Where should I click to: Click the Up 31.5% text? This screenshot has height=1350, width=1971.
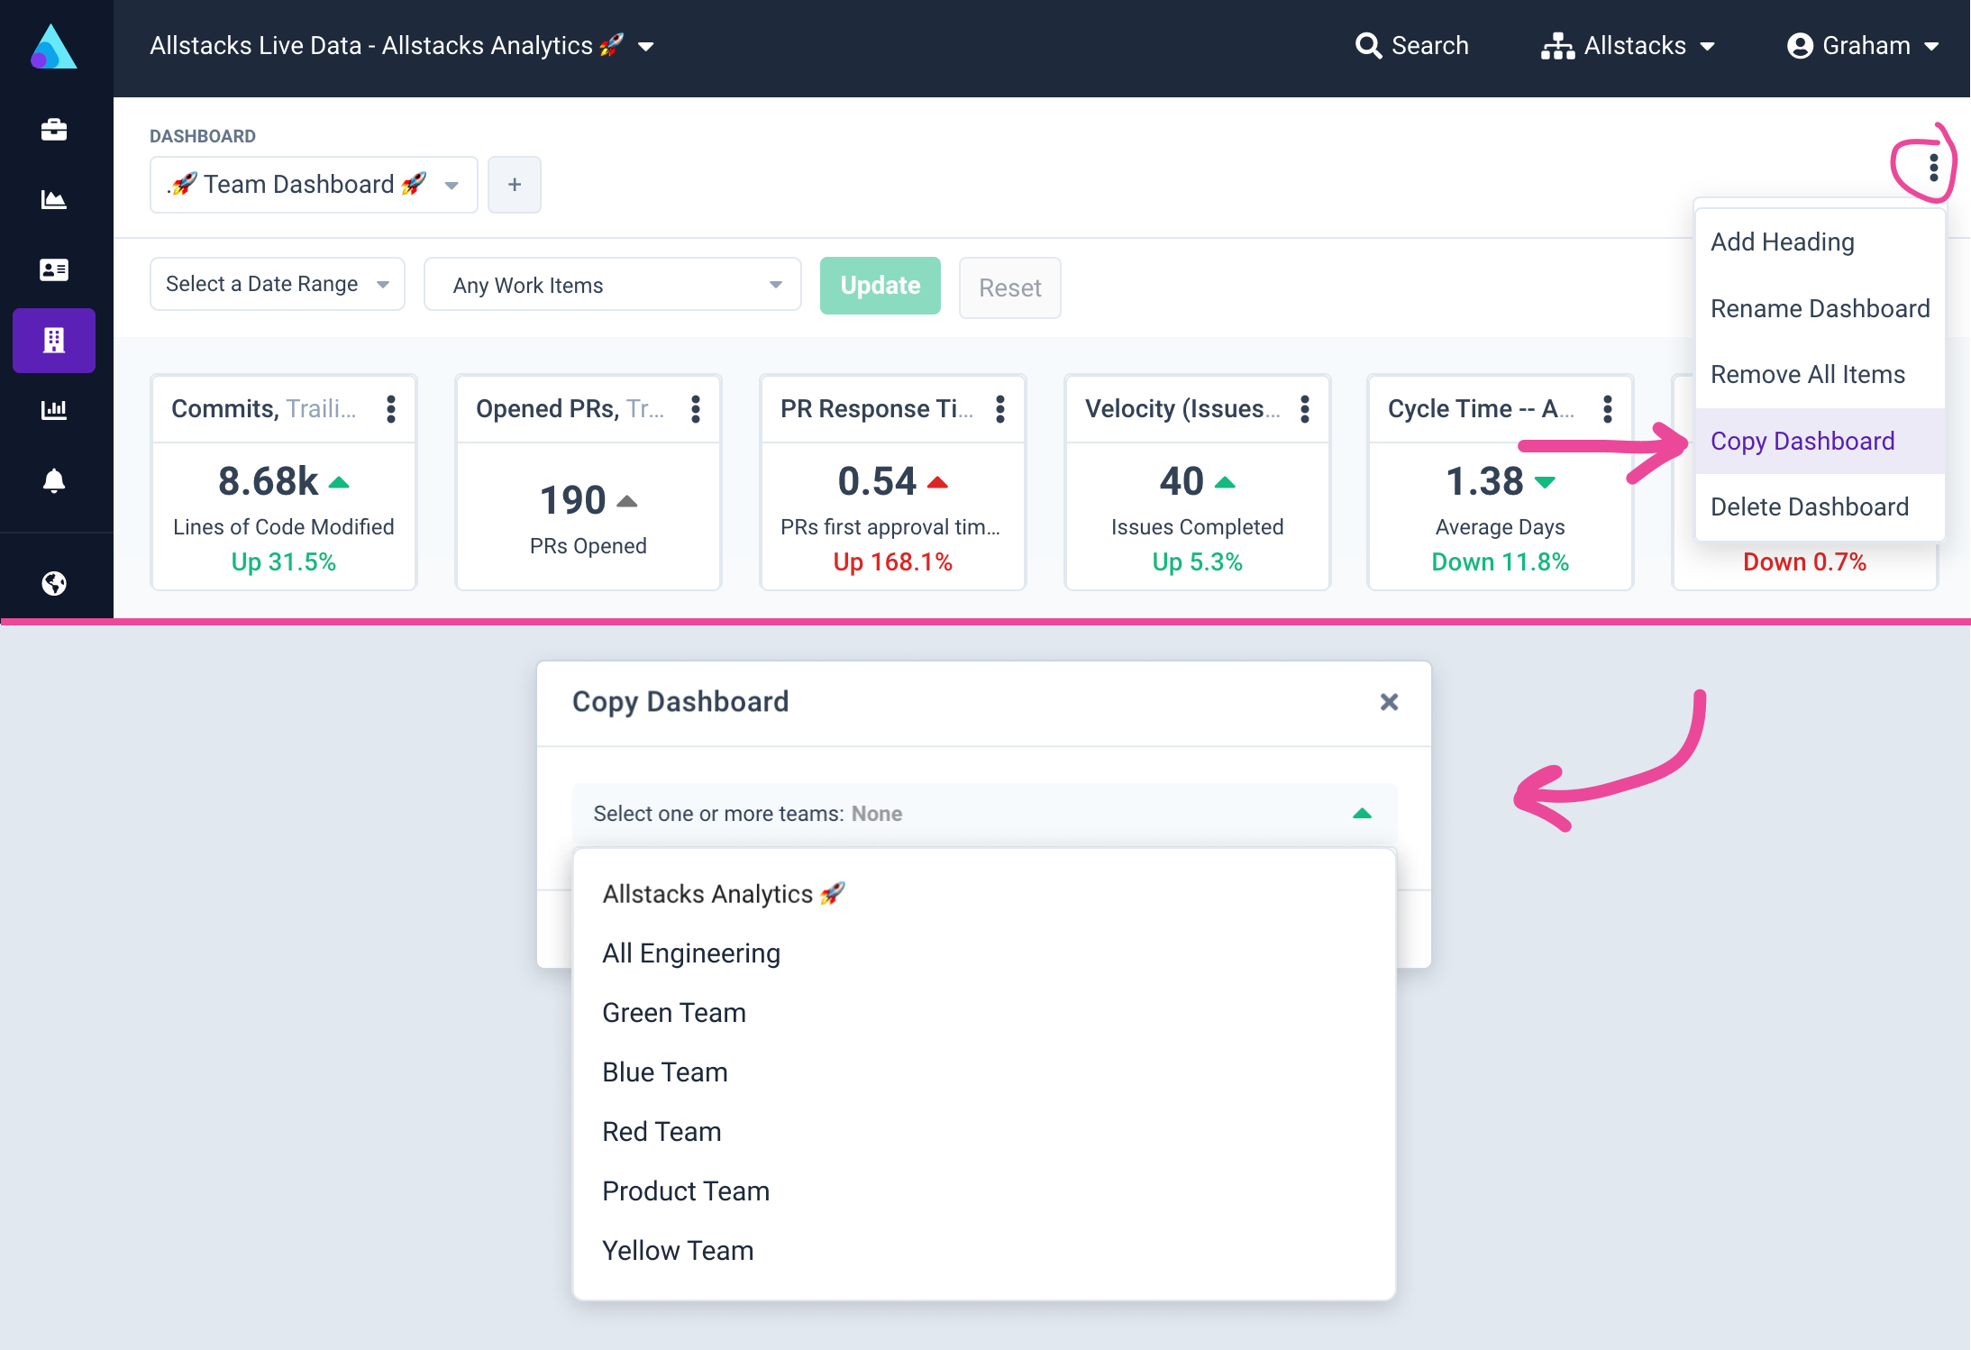pyautogui.click(x=284, y=562)
